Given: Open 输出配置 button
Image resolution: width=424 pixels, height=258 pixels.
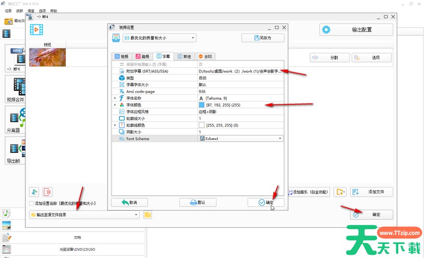Looking at the screenshot, I should point(356,30).
